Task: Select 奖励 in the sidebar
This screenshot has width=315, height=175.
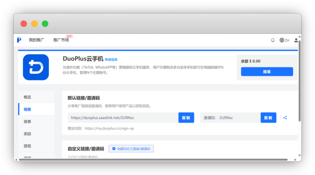Action: click(36, 134)
